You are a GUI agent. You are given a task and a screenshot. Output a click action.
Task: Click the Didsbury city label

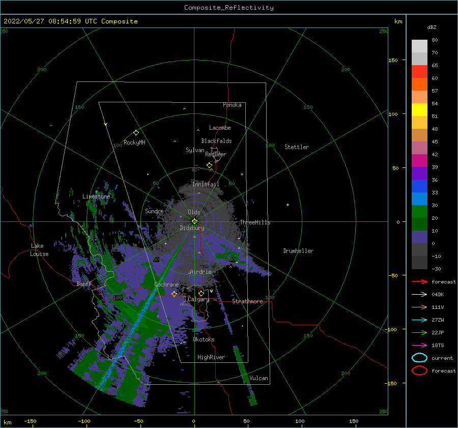pos(192,228)
